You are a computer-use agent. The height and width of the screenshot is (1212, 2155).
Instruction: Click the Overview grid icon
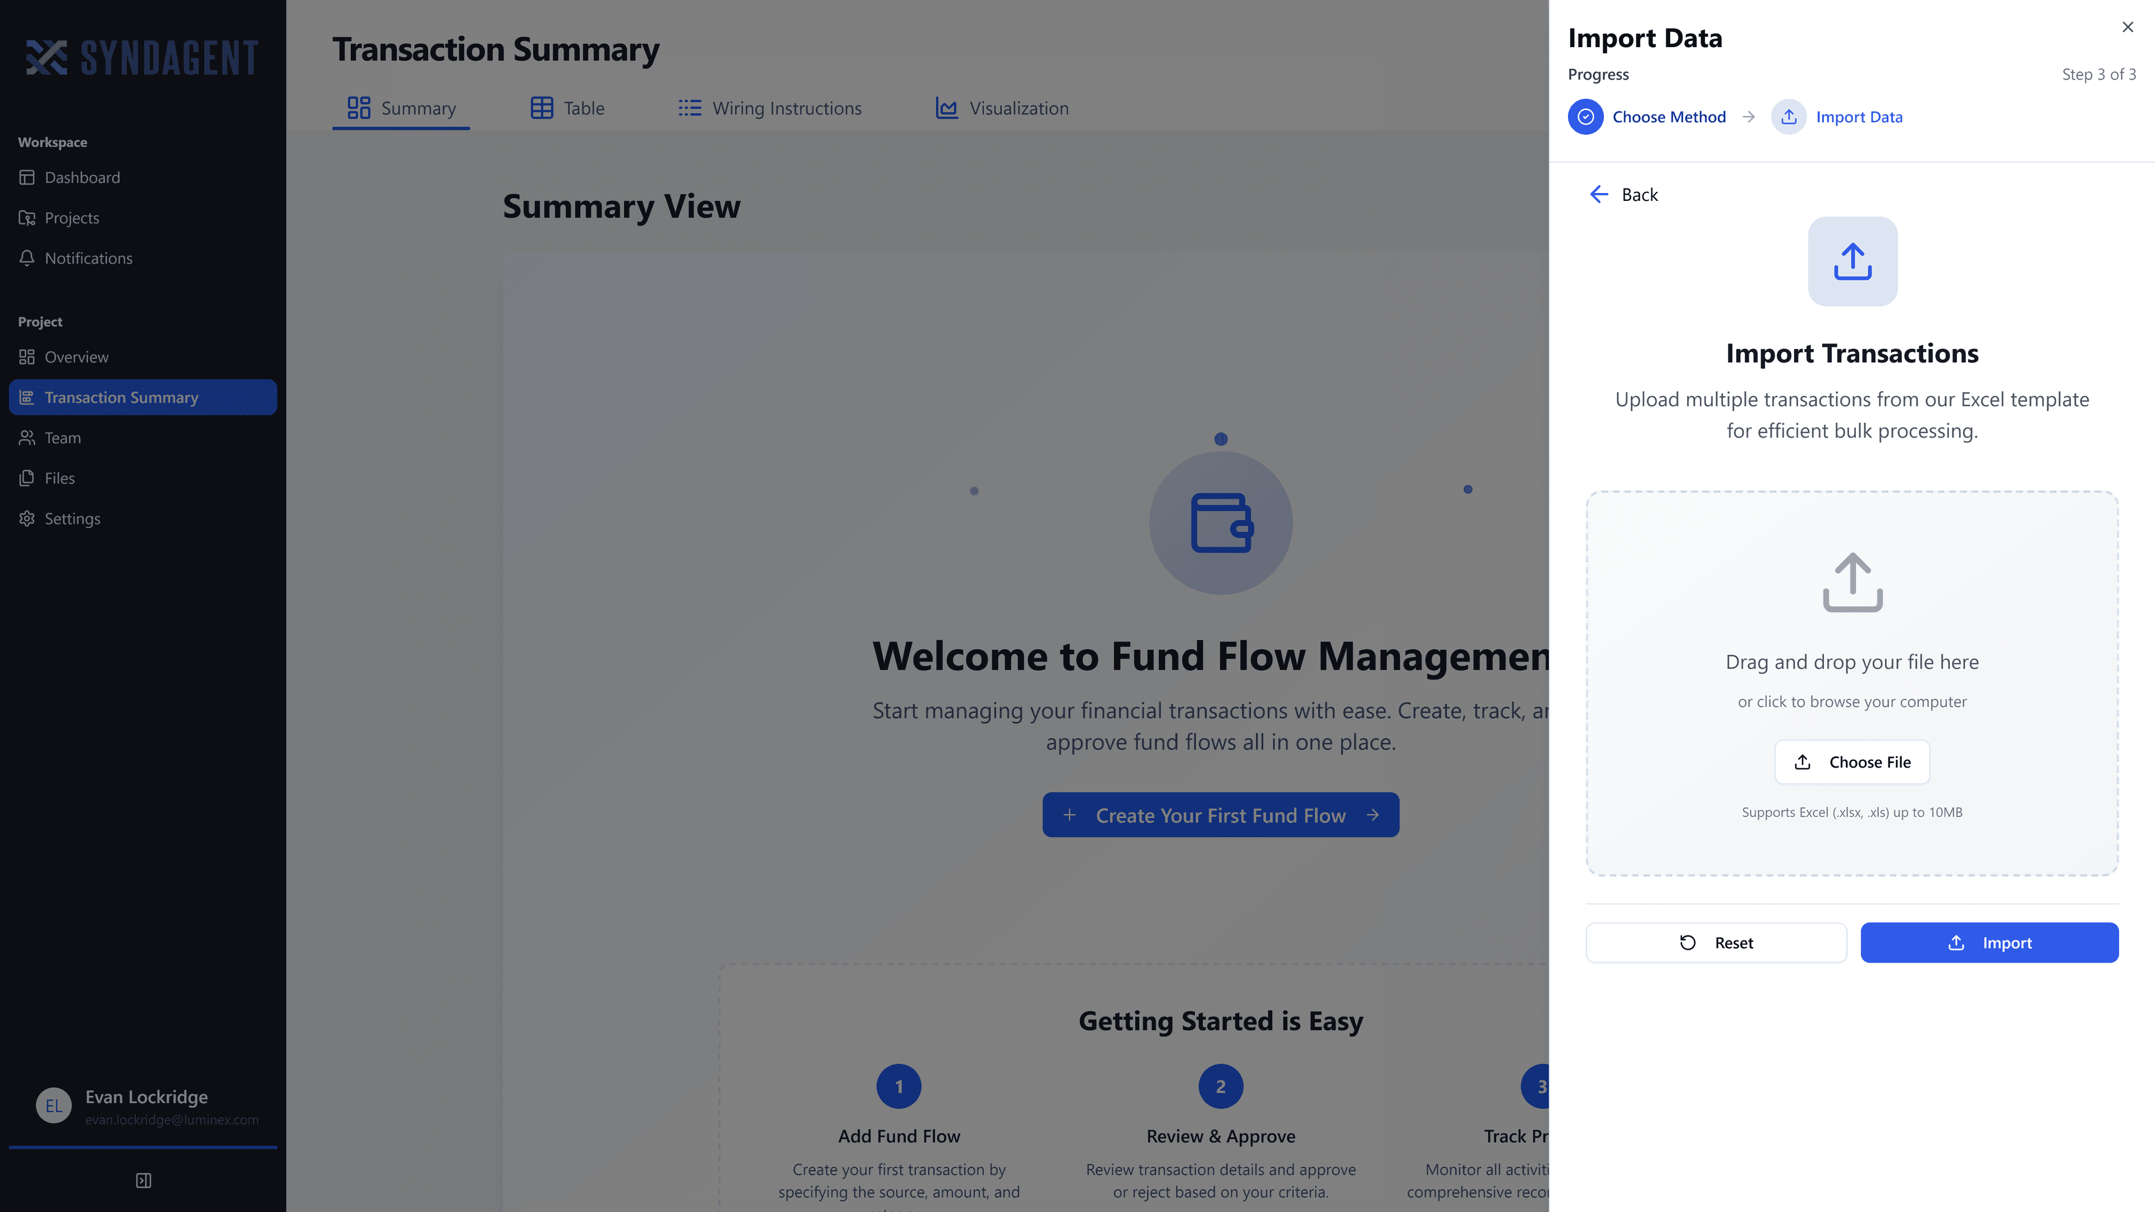pos(27,357)
